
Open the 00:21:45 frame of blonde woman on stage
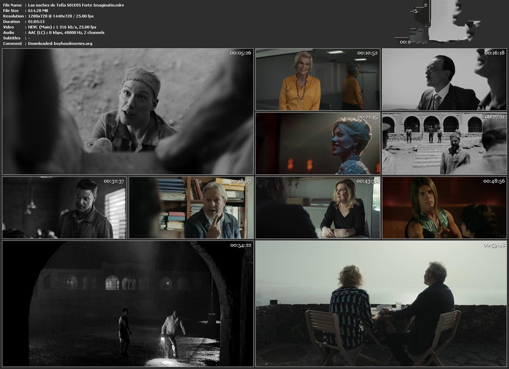(x=318, y=144)
